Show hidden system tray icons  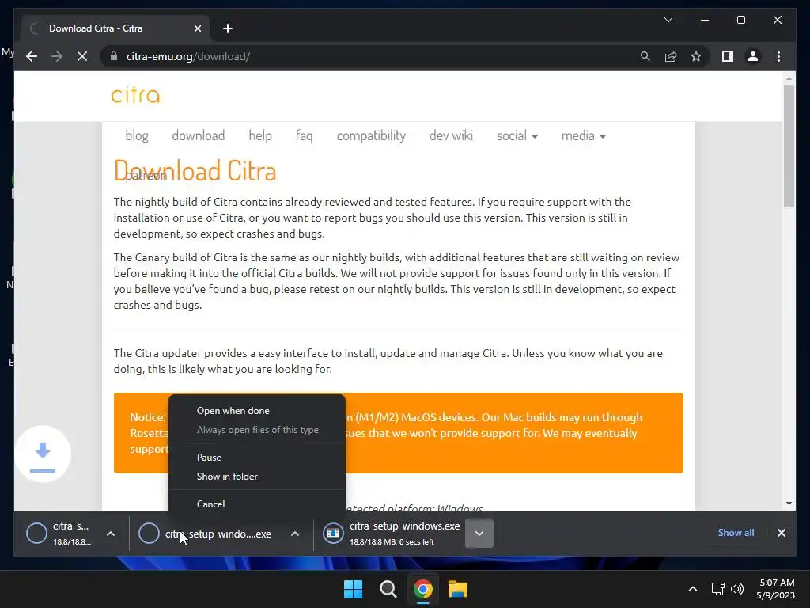pos(693,589)
